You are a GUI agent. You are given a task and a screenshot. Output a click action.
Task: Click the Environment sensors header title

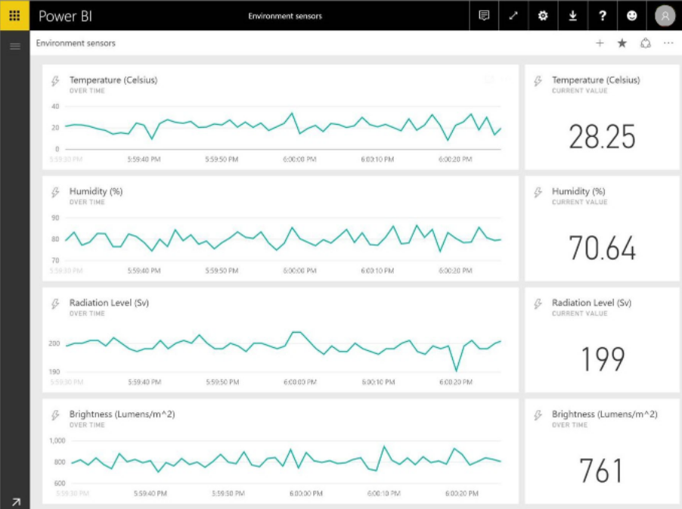tap(285, 16)
